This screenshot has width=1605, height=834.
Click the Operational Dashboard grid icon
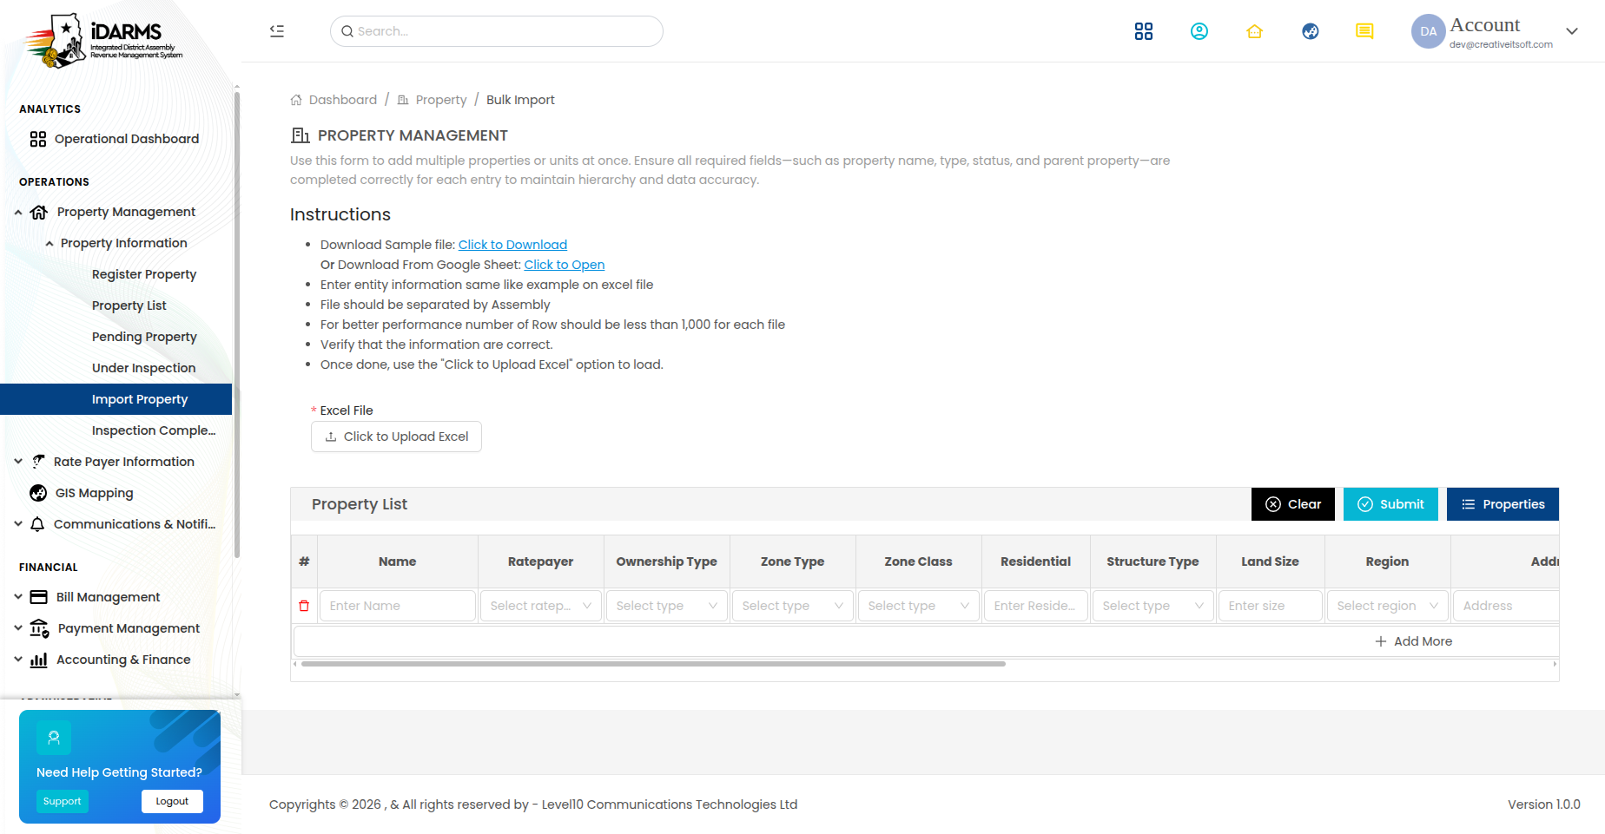[x=37, y=139]
